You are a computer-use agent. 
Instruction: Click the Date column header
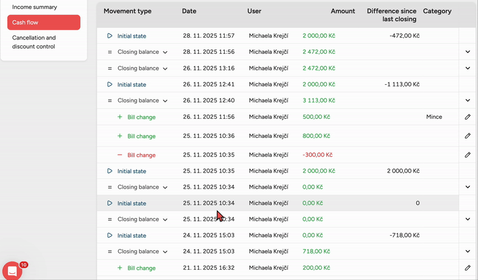coord(189,11)
